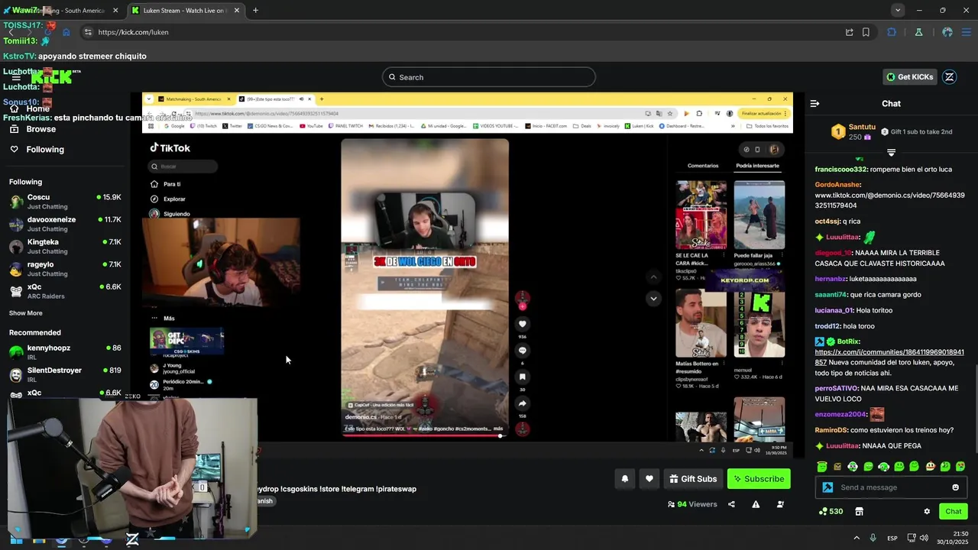Open Coscu channel avatar in Following
Viewport: 978px width, 550px height.
click(16, 202)
